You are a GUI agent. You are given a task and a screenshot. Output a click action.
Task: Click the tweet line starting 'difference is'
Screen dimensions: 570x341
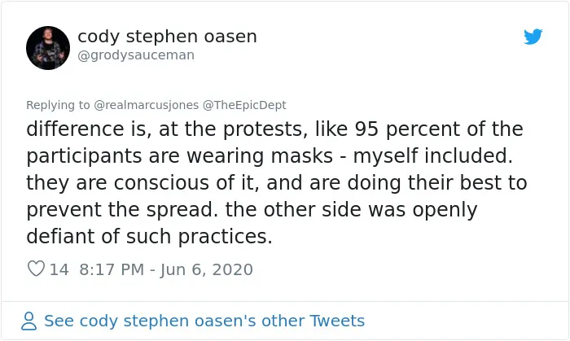[274, 129]
